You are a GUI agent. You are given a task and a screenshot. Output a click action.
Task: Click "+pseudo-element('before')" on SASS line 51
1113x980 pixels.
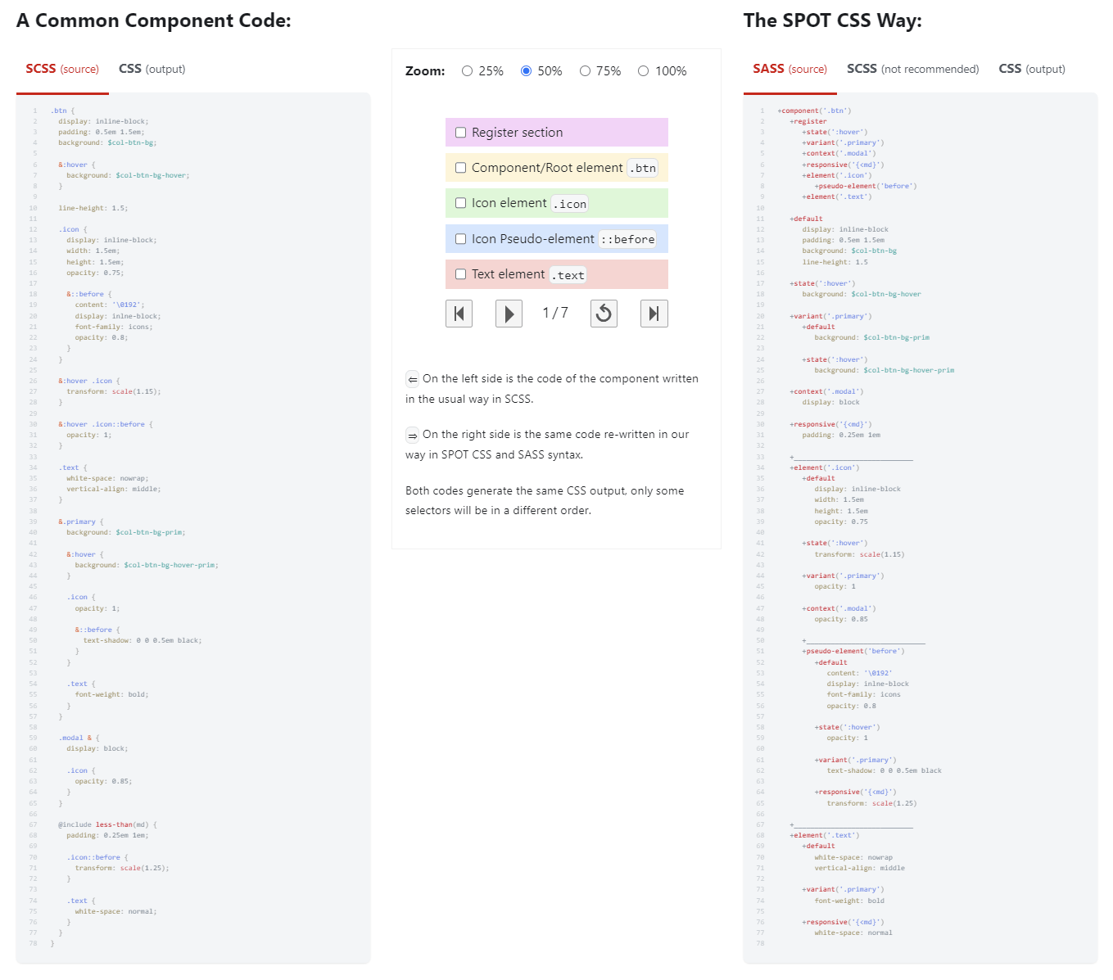pyautogui.click(x=853, y=651)
